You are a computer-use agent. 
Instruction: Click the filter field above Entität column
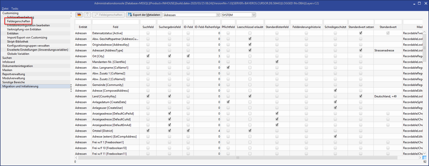[83, 22]
